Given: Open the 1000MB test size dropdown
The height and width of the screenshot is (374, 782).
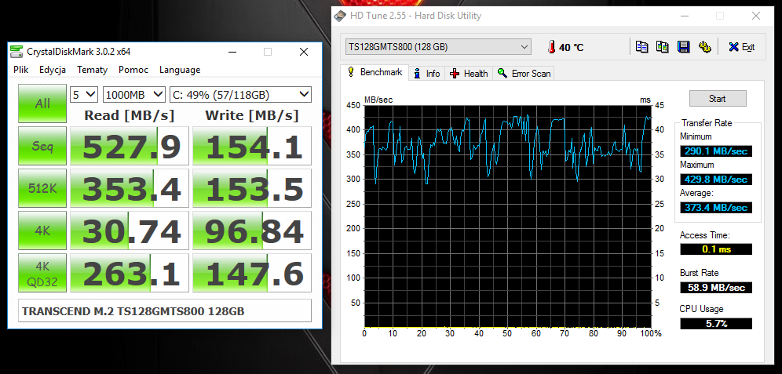Looking at the screenshot, I should pos(133,94).
